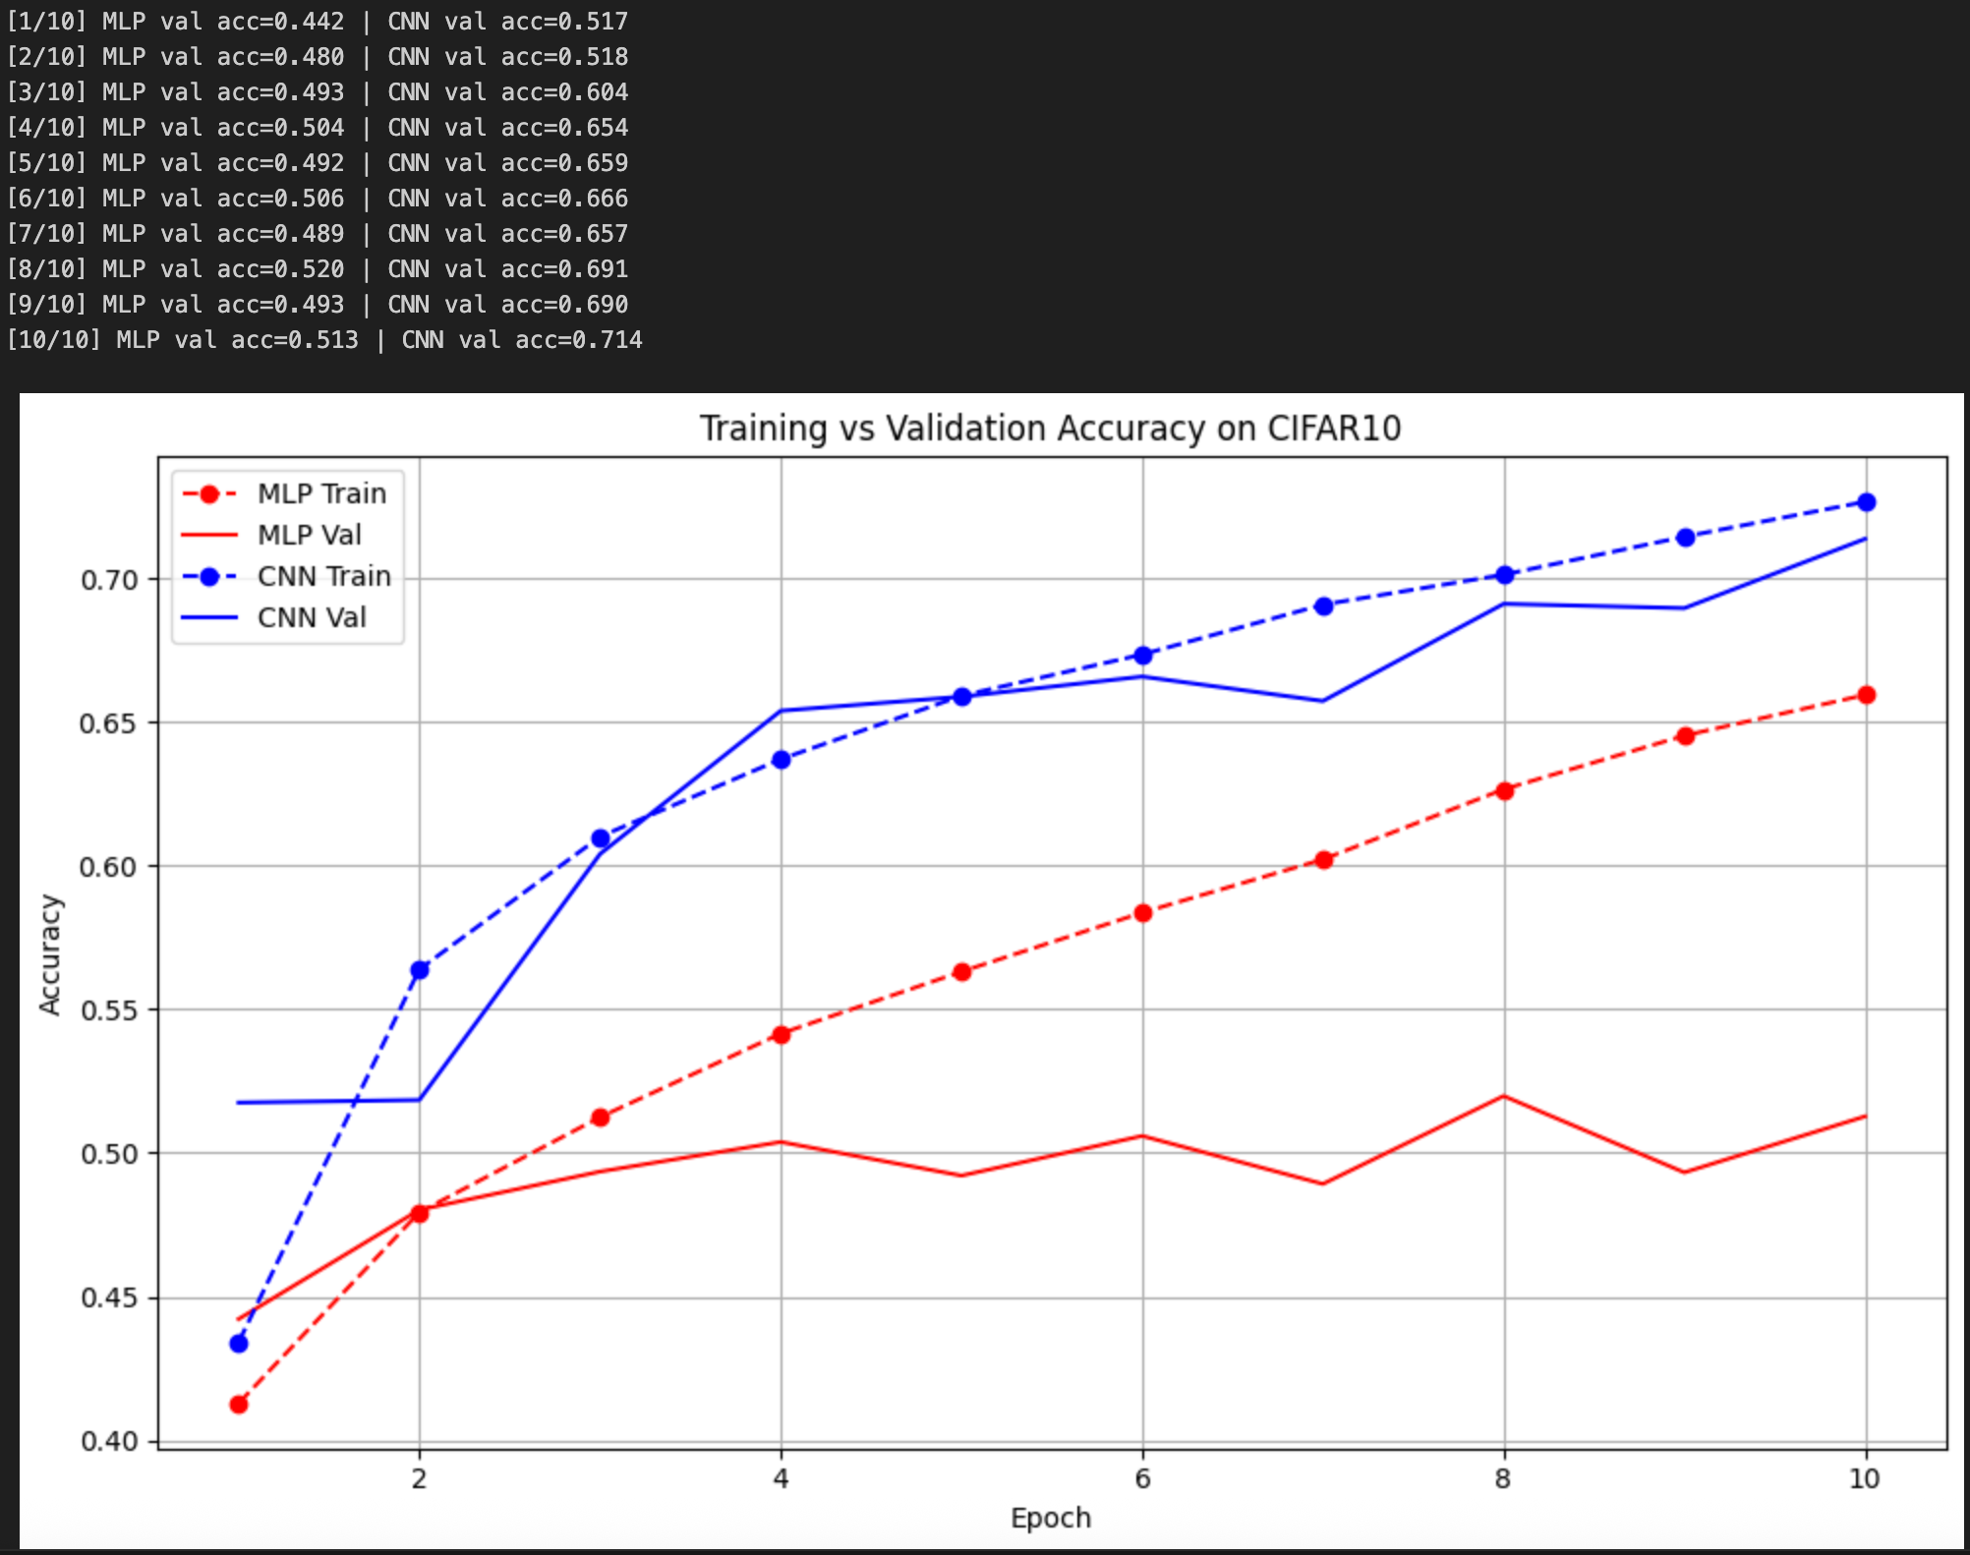
Task: Click the [10/10] output log line
Action: click(x=324, y=340)
